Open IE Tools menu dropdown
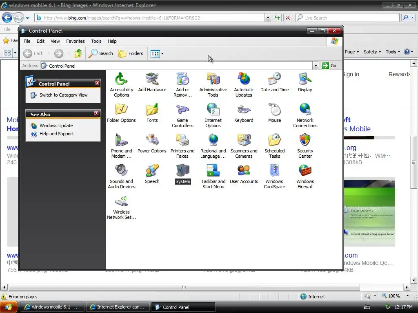Viewport: 418px width, 313px height. (x=393, y=52)
